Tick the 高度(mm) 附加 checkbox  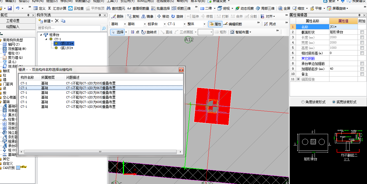tap(362, 48)
